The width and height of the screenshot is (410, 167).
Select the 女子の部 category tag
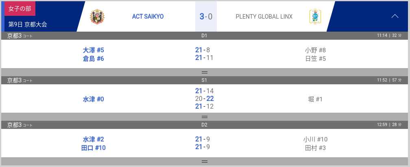[20, 9]
